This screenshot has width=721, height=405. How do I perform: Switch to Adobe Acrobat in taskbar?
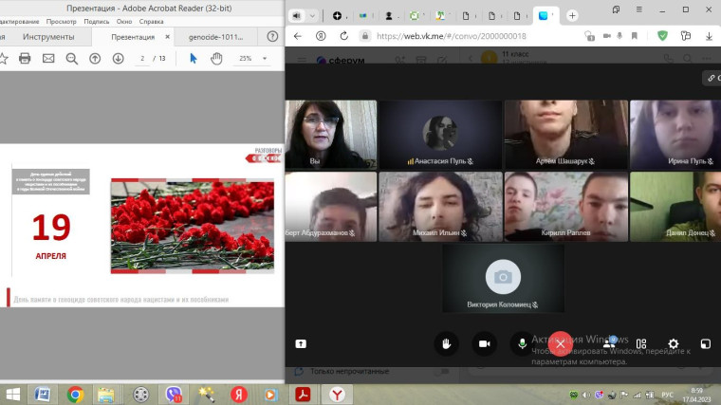tap(303, 395)
